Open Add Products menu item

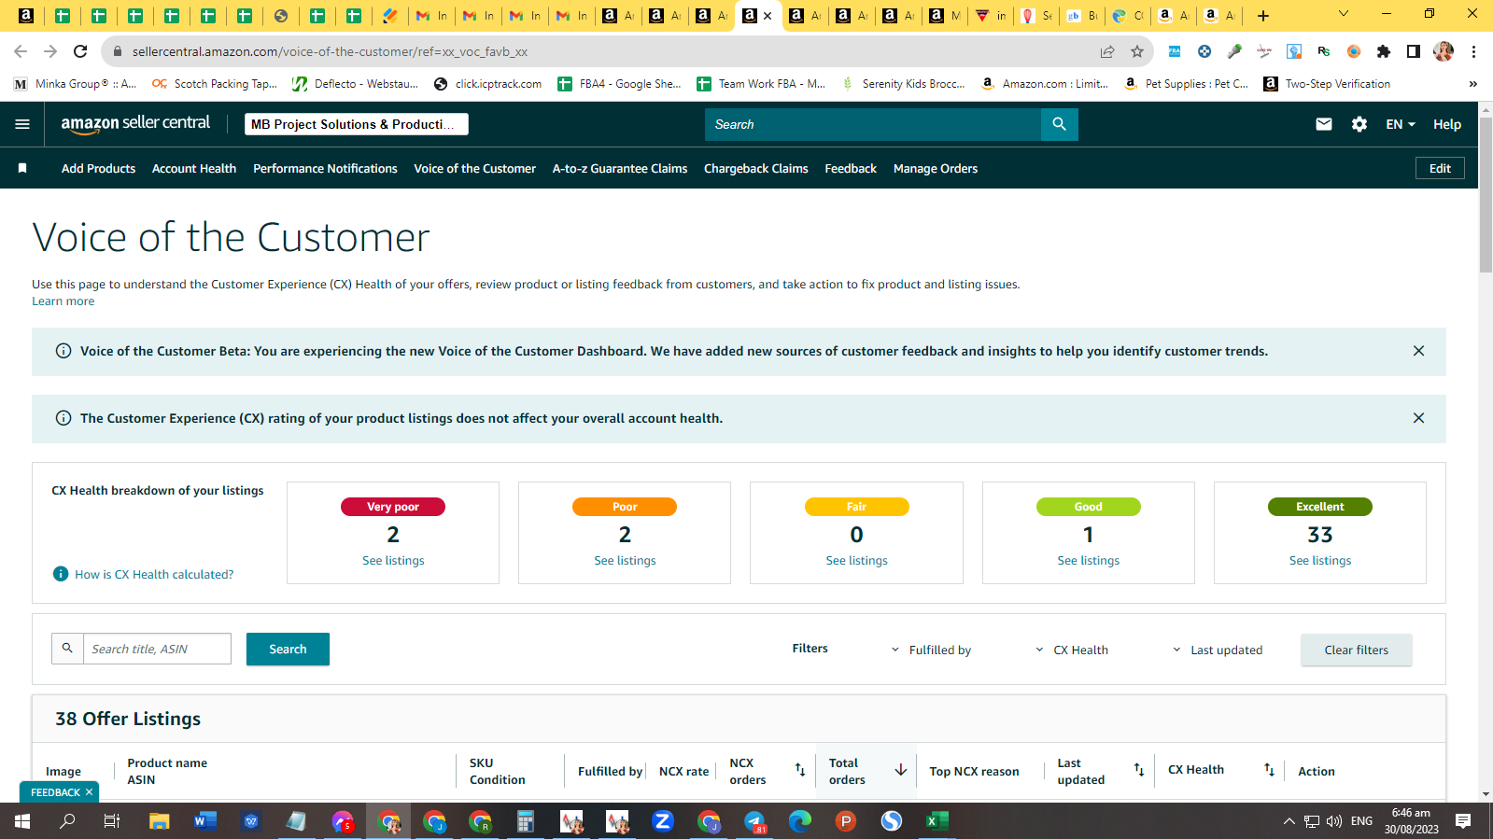[98, 168]
